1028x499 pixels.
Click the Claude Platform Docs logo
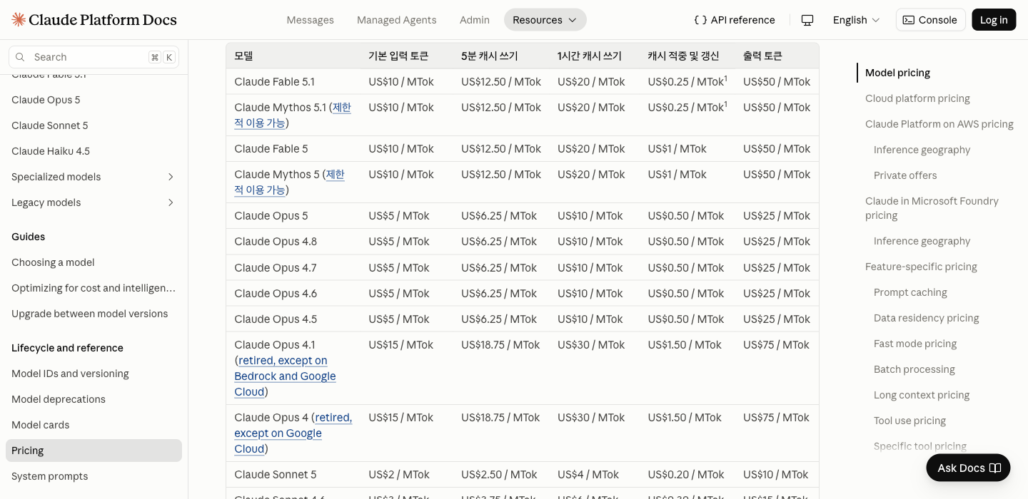click(94, 20)
